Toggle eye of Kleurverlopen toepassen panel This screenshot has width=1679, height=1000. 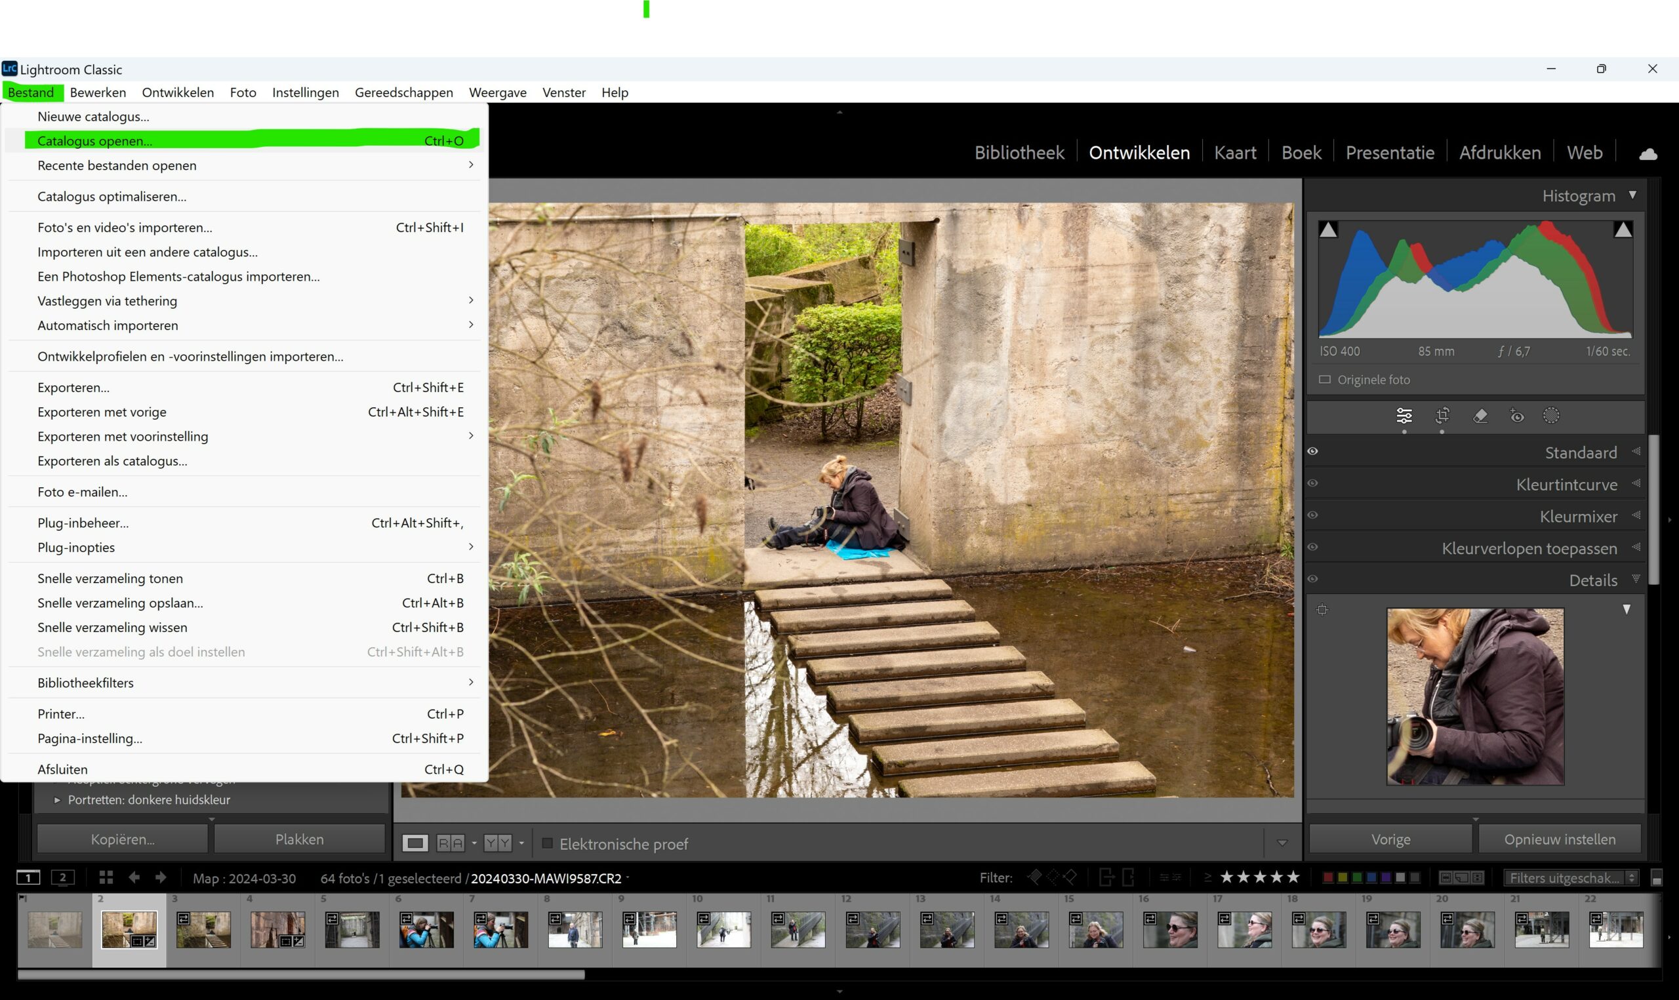tap(1312, 546)
